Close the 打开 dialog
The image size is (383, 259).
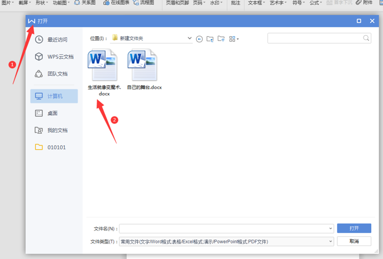372,21
